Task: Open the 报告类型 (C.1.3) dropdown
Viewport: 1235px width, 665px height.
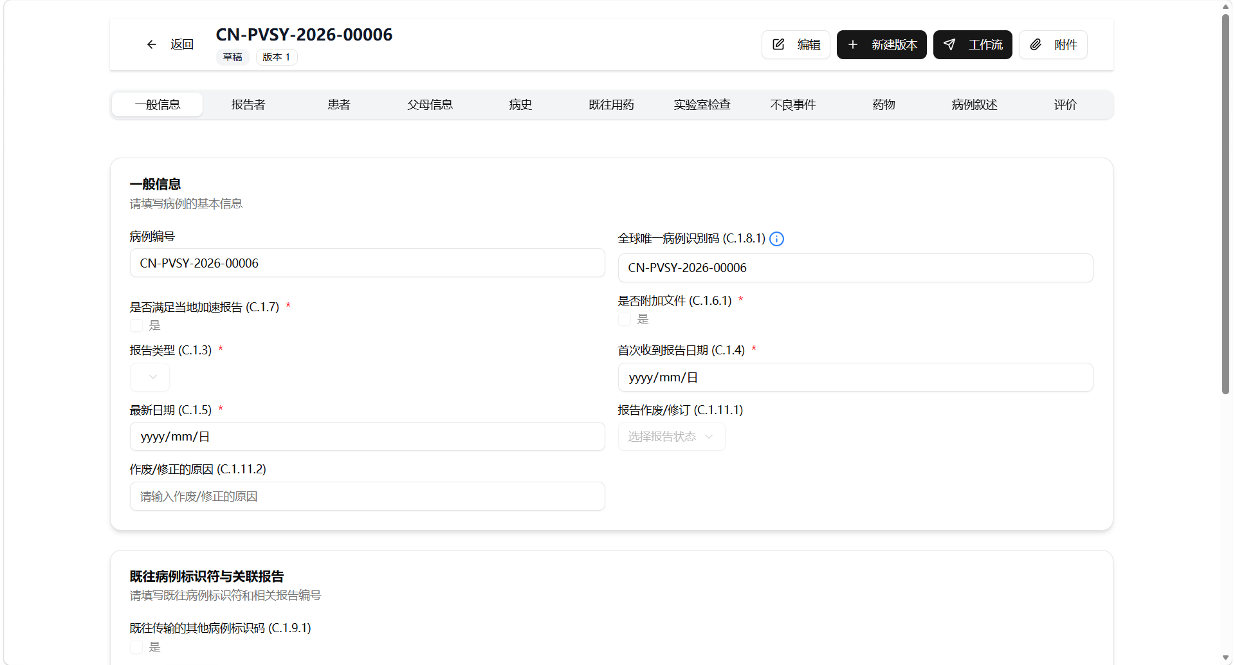Action: [150, 377]
